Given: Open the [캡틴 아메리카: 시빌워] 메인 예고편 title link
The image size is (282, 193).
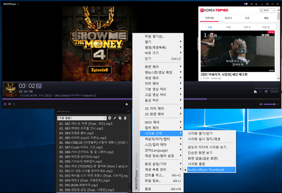Looking at the screenshot, I should tap(224, 74).
